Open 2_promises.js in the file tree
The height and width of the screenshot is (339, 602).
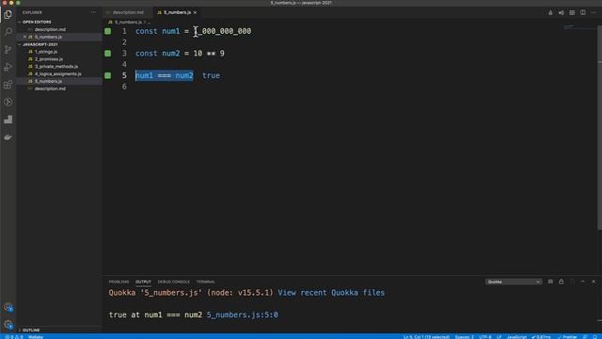48,59
